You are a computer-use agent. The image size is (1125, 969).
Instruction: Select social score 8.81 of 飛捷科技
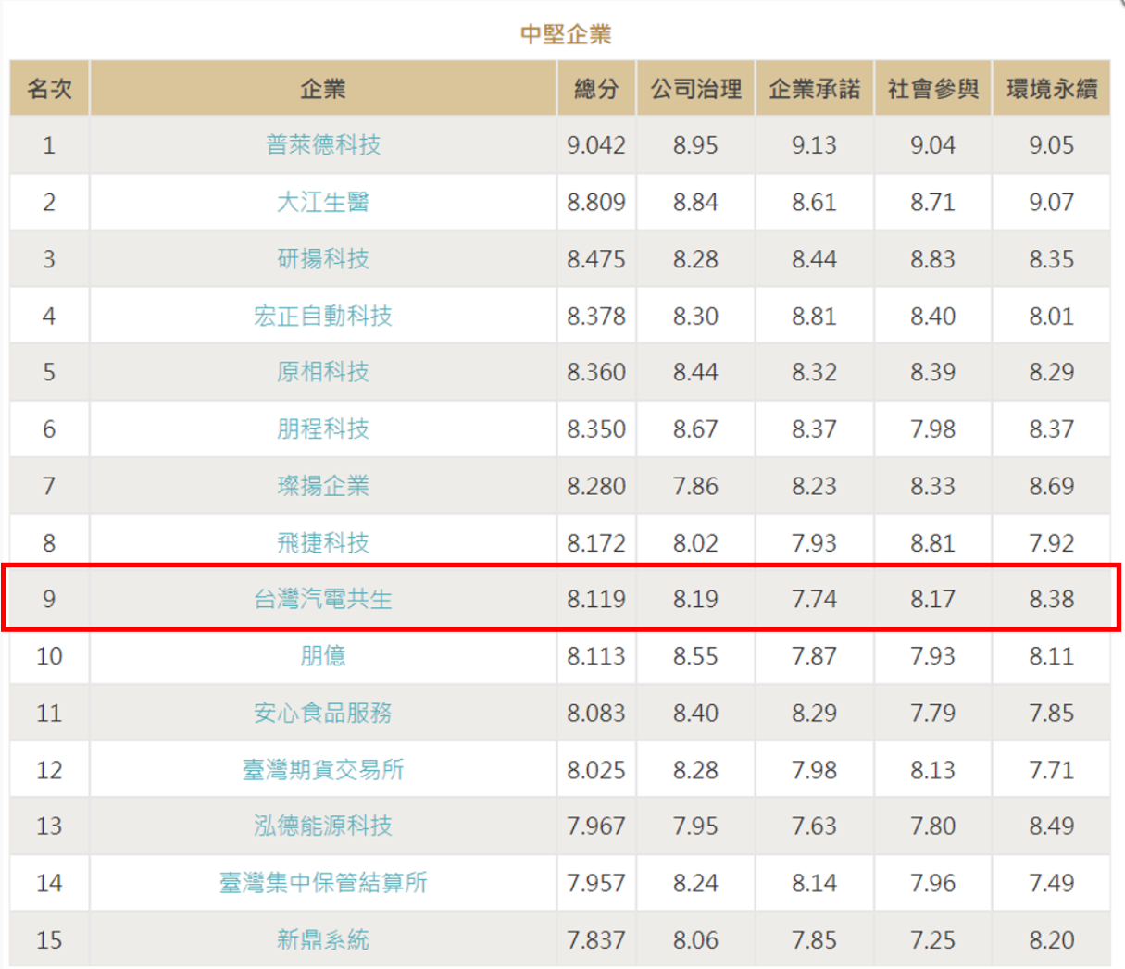[932, 543]
